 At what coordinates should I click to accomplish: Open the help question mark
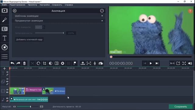tap(190, 11)
